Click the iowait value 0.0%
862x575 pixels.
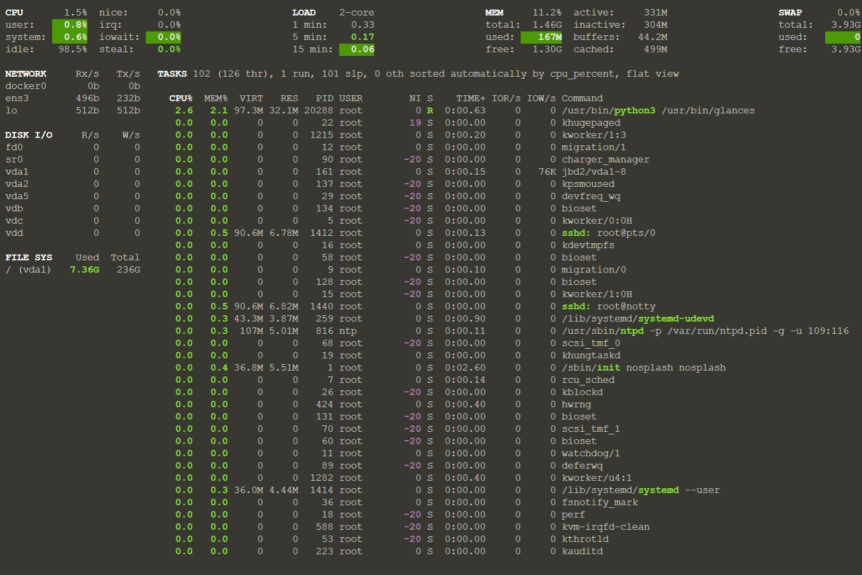[163, 37]
